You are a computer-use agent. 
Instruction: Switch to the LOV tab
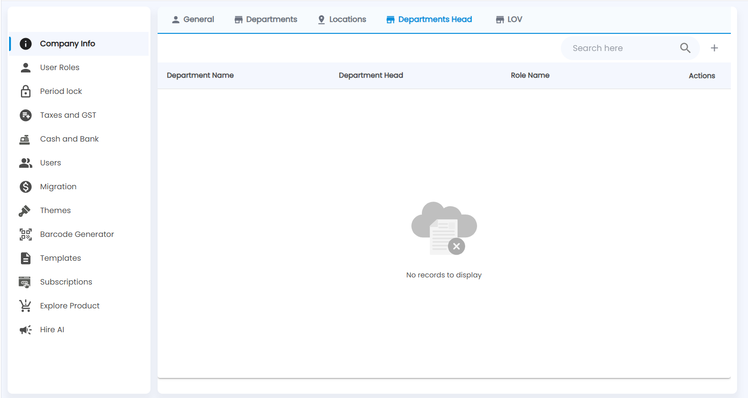coord(509,20)
